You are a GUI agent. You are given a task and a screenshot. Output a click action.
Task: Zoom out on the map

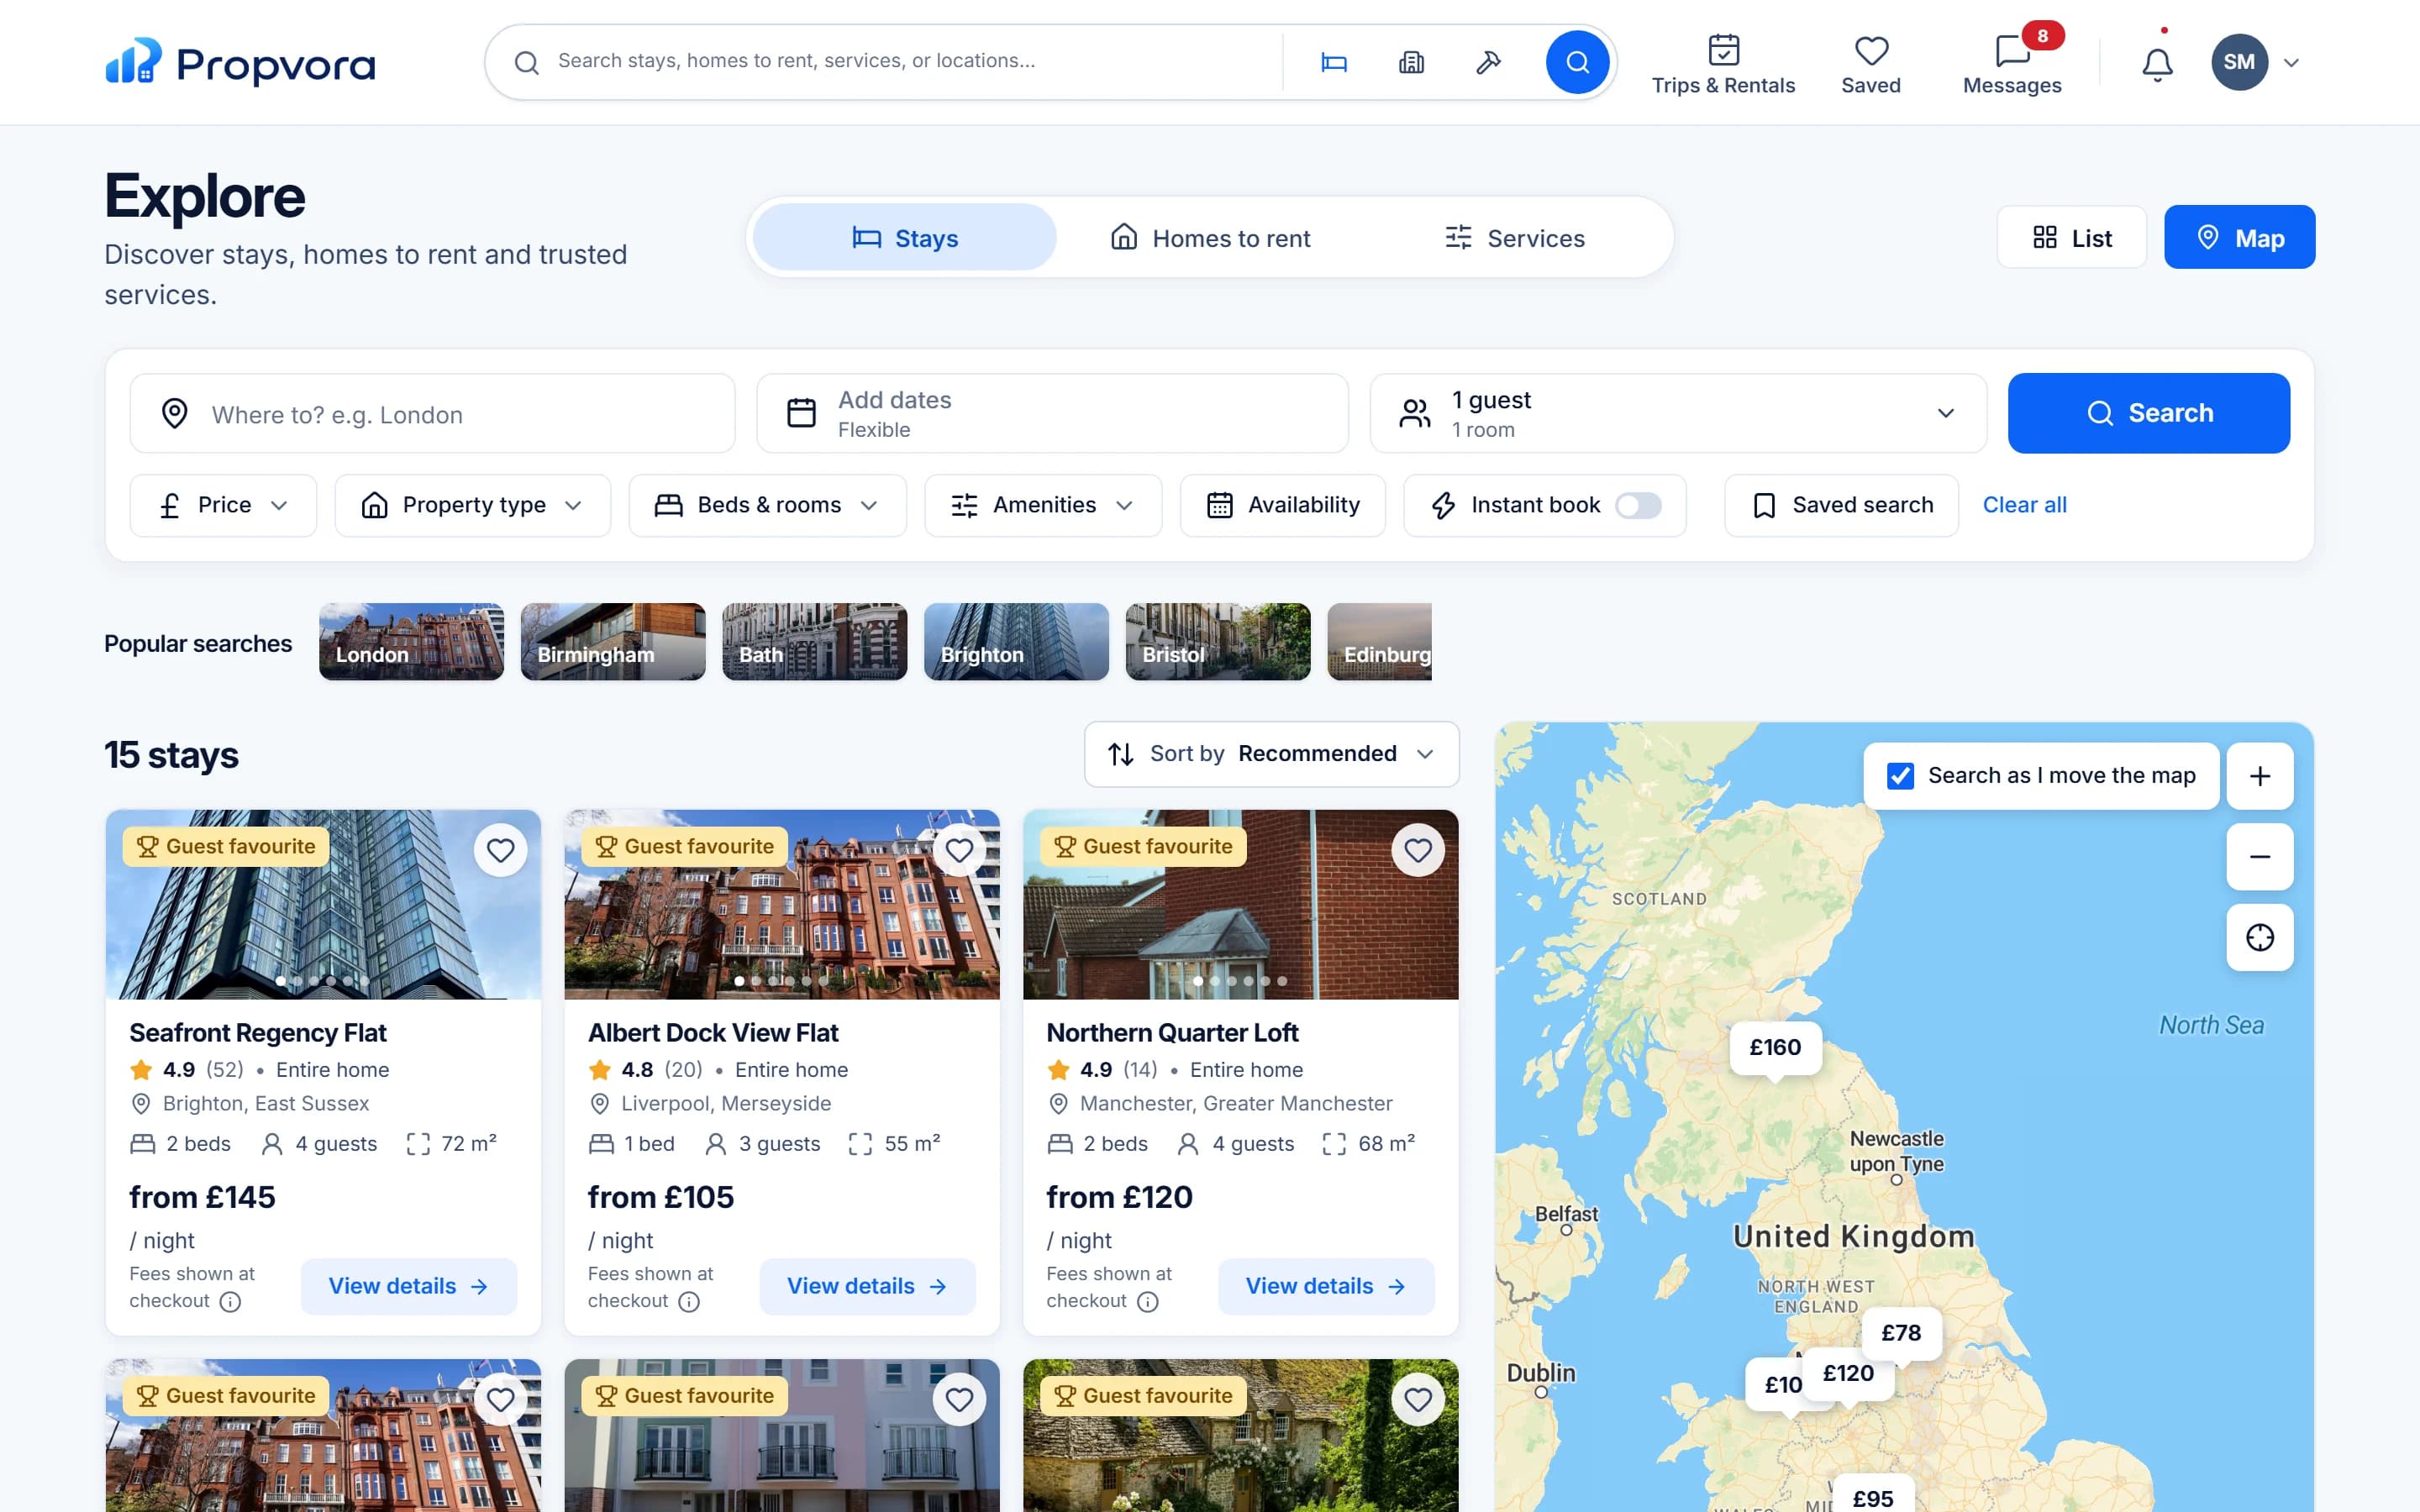click(2260, 857)
